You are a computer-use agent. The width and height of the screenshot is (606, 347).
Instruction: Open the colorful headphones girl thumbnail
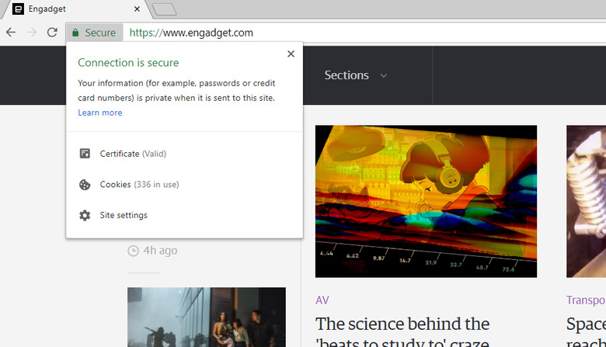pyautogui.click(x=426, y=201)
